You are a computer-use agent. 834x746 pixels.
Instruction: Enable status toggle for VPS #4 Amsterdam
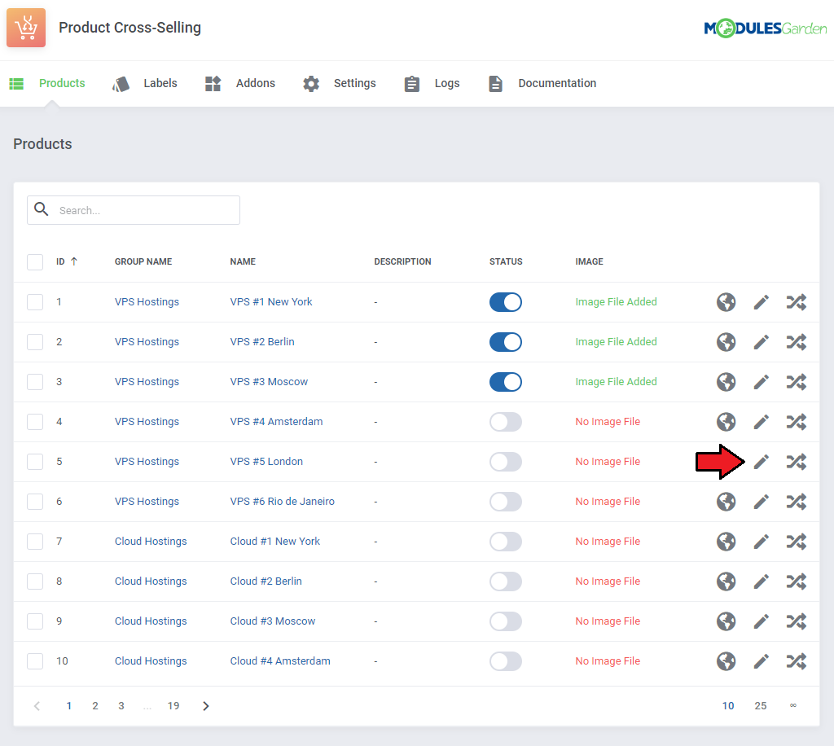505,422
